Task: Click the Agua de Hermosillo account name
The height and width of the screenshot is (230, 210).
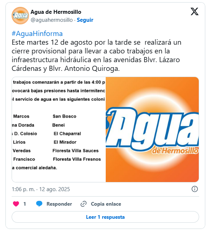Action: point(56,12)
